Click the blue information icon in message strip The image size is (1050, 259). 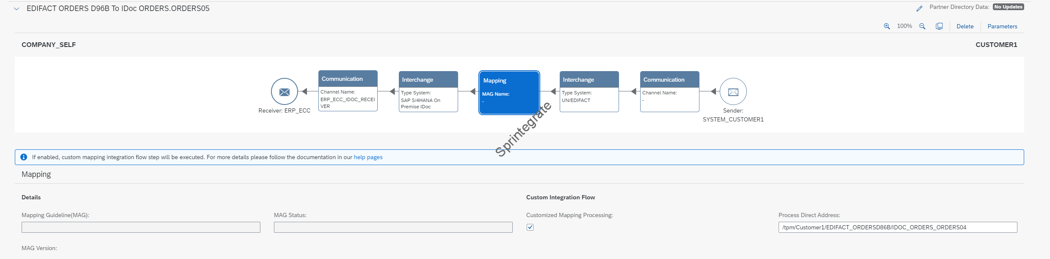coord(24,157)
